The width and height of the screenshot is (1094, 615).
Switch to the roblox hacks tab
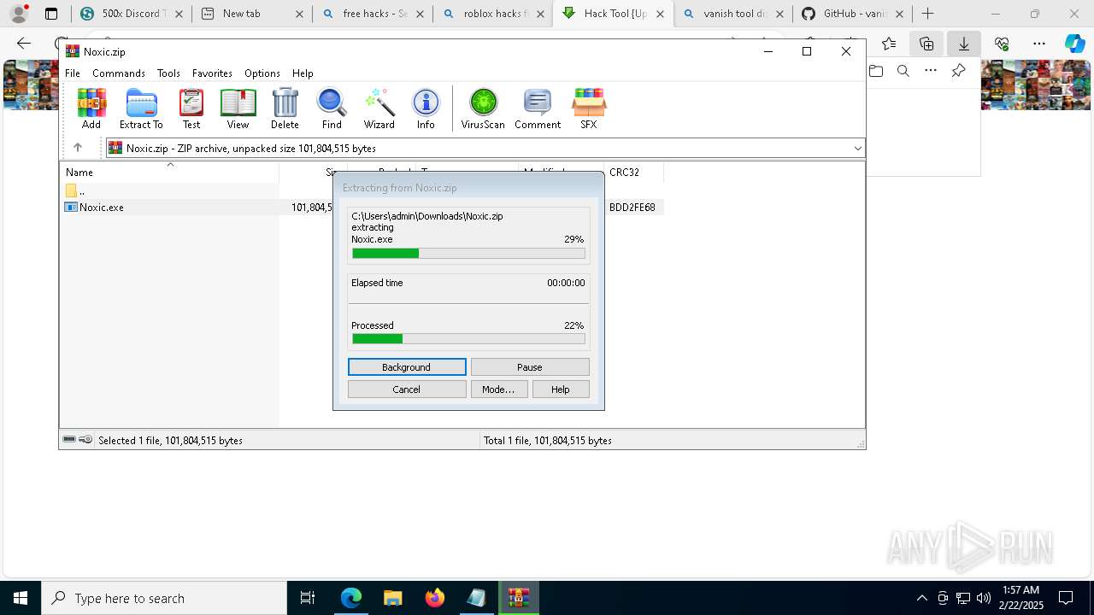pos(493,14)
